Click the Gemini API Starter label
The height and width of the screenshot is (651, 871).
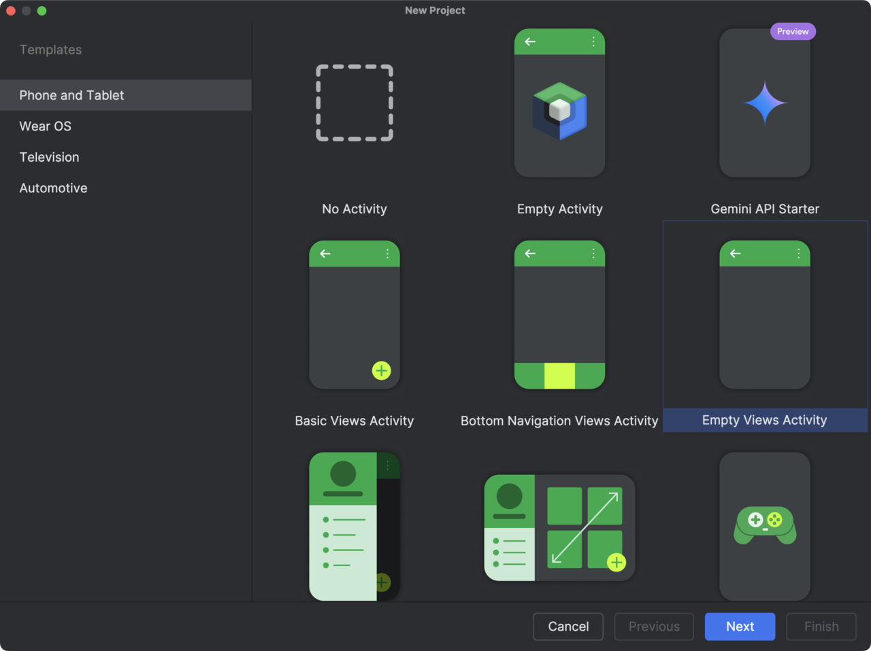[765, 209]
